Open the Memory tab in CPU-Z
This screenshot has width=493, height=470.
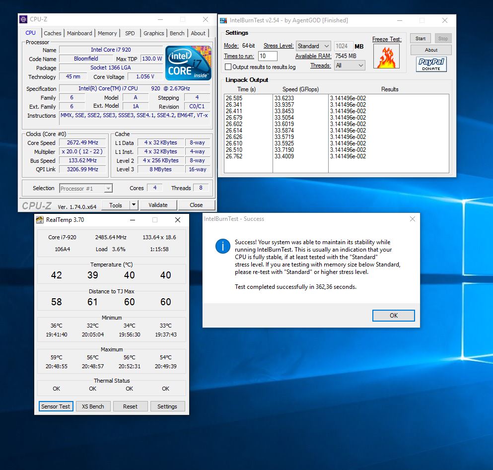click(x=107, y=33)
